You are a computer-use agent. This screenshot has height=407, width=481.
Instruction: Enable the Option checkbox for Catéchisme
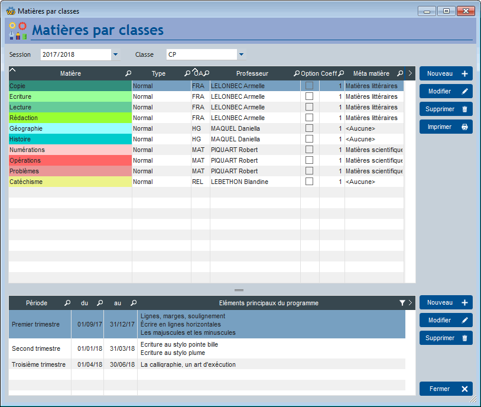tap(309, 182)
